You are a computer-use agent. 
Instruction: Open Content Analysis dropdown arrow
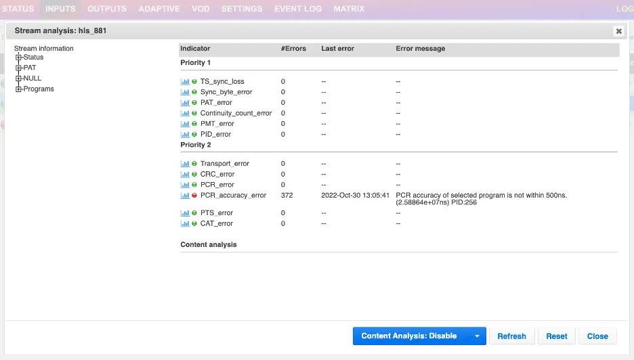477,336
